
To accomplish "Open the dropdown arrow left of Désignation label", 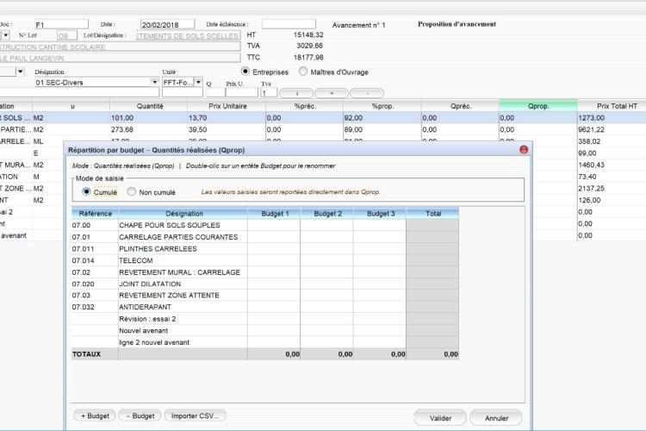I will 21,72.
